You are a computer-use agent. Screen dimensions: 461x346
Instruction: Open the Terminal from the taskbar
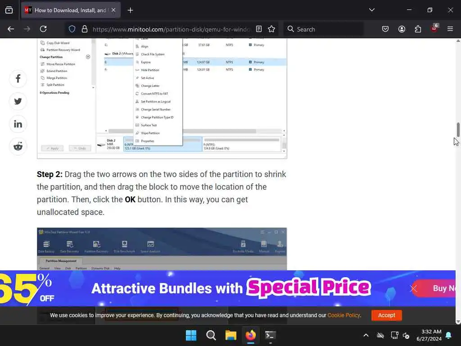[x=271, y=335]
